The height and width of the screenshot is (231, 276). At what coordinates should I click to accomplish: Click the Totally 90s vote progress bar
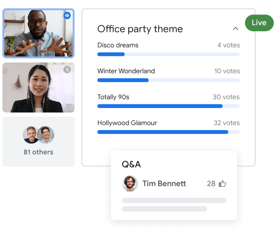169,106
